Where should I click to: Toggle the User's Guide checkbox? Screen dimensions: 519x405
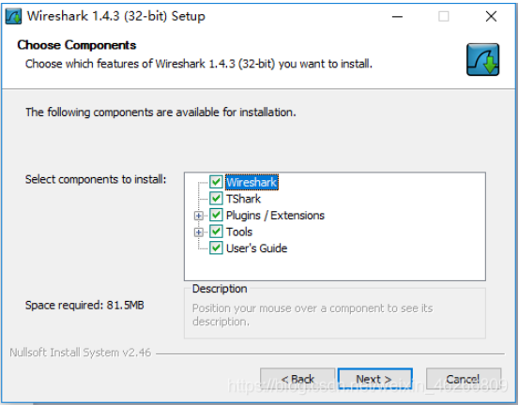coord(216,247)
